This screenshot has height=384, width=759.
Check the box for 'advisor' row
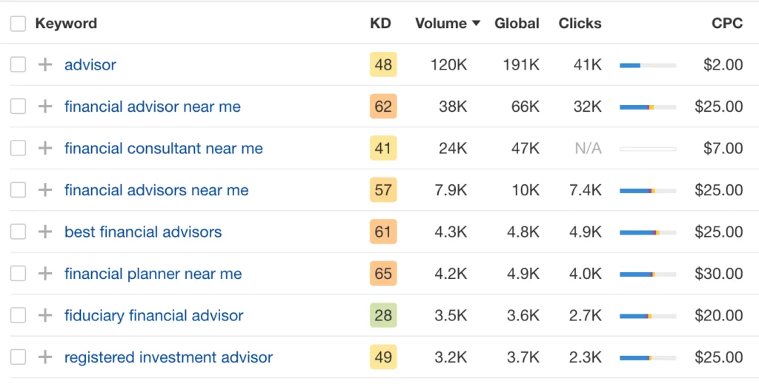point(18,65)
